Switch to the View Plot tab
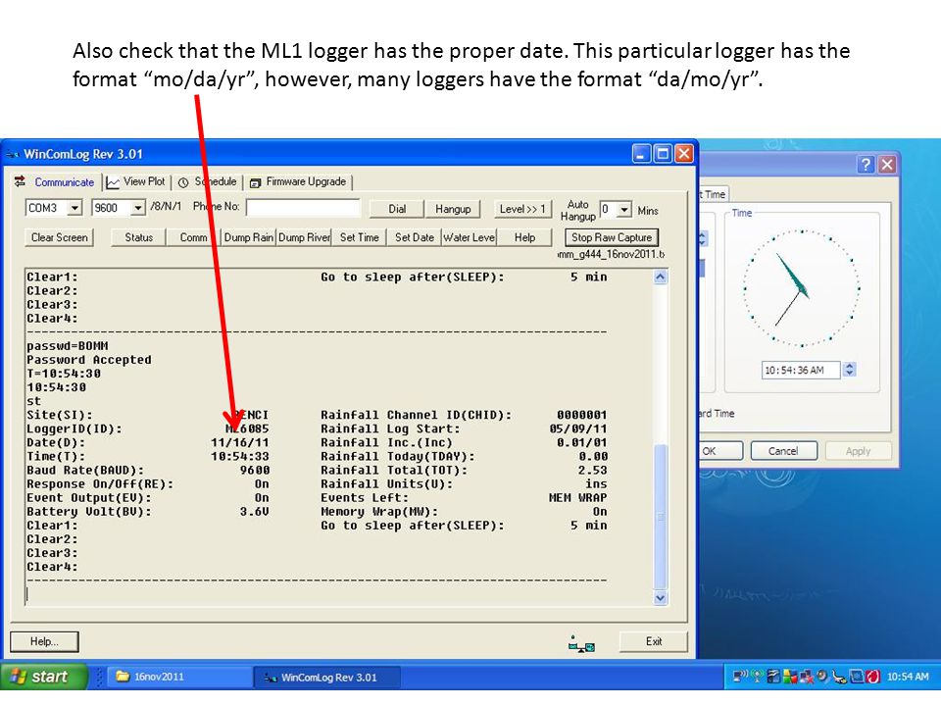This screenshot has width=941, height=706. 136,182
